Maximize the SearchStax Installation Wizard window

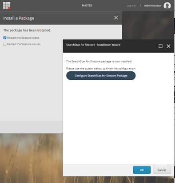pyautogui.click(x=160, y=46)
